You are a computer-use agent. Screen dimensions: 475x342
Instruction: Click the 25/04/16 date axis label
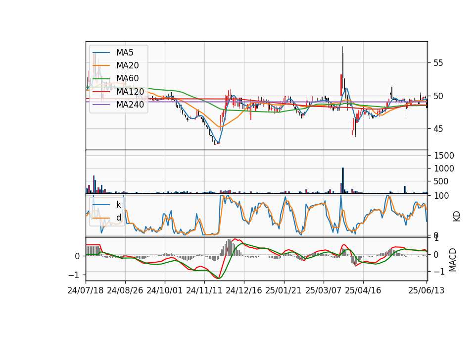[363, 290]
